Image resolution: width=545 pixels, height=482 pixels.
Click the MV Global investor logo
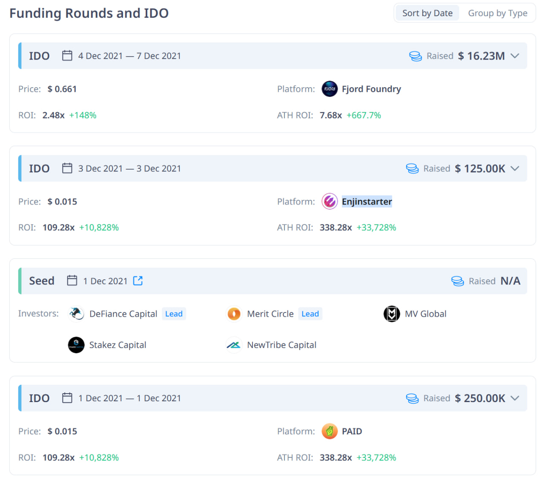(x=392, y=314)
